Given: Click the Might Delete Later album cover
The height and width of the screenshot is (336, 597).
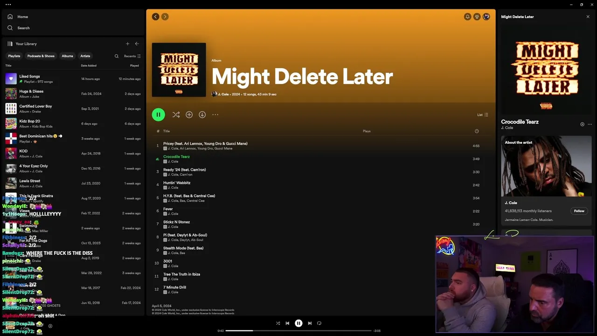Looking at the screenshot, I should 179,70.
